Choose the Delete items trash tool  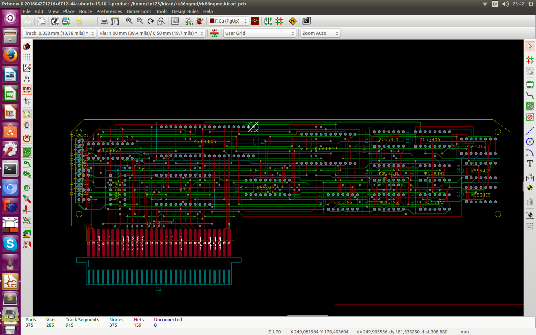click(530, 202)
